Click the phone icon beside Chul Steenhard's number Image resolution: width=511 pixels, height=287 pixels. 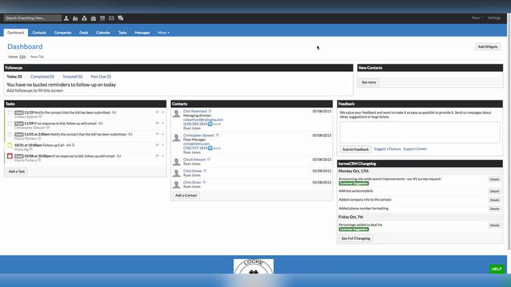[210, 124]
